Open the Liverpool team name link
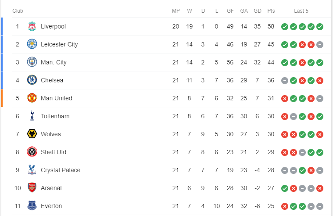The width and height of the screenshot is (333, 216). [53, 26]
